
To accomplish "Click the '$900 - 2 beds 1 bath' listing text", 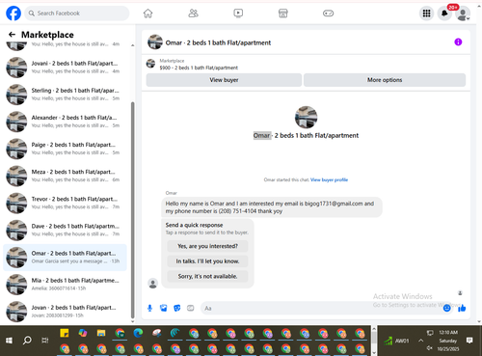I will pyautogui.click(x=199, y=68).
